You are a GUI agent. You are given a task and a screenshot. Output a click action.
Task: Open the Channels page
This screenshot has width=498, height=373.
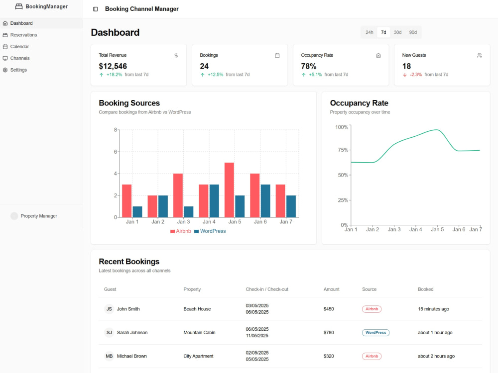(41, 58)
